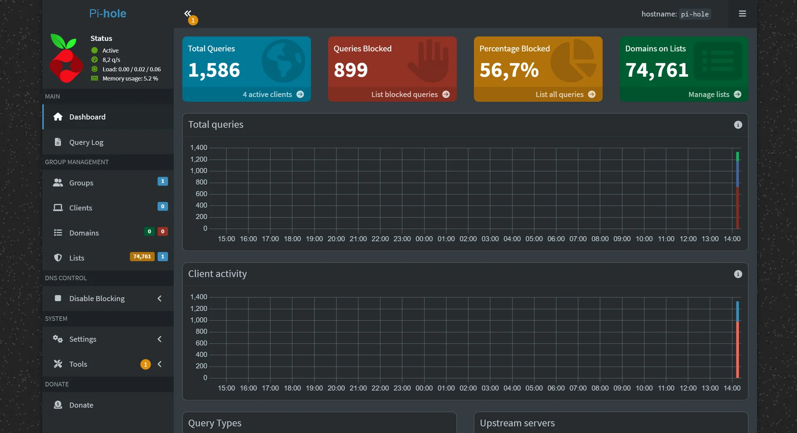Click the Pi-hole raspberry logo
The height and width of the screenshot is (433, 797).
pyautogui.click(x=66, y=58)
